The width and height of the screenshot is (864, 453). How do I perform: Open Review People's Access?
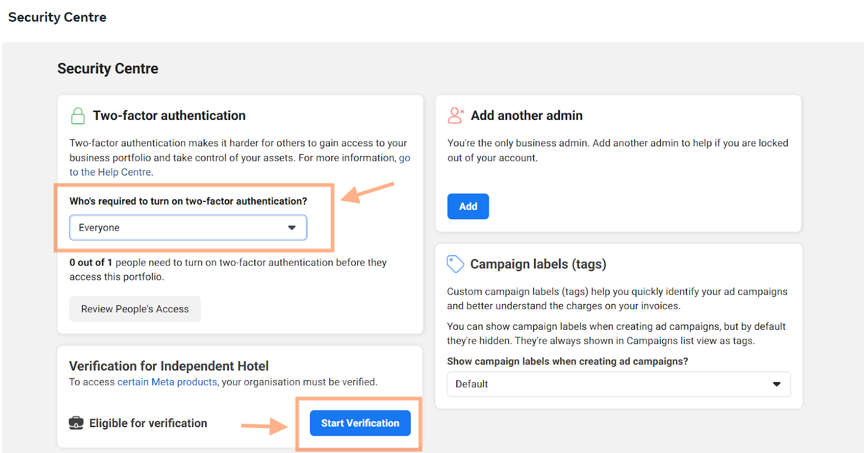tap(135, 309)
